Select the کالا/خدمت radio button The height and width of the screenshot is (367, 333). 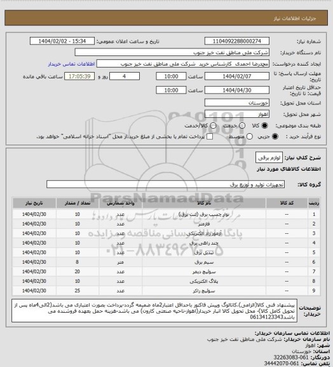point(213,126)
